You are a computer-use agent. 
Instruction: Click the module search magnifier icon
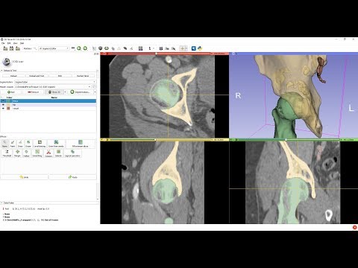[35, 48]
